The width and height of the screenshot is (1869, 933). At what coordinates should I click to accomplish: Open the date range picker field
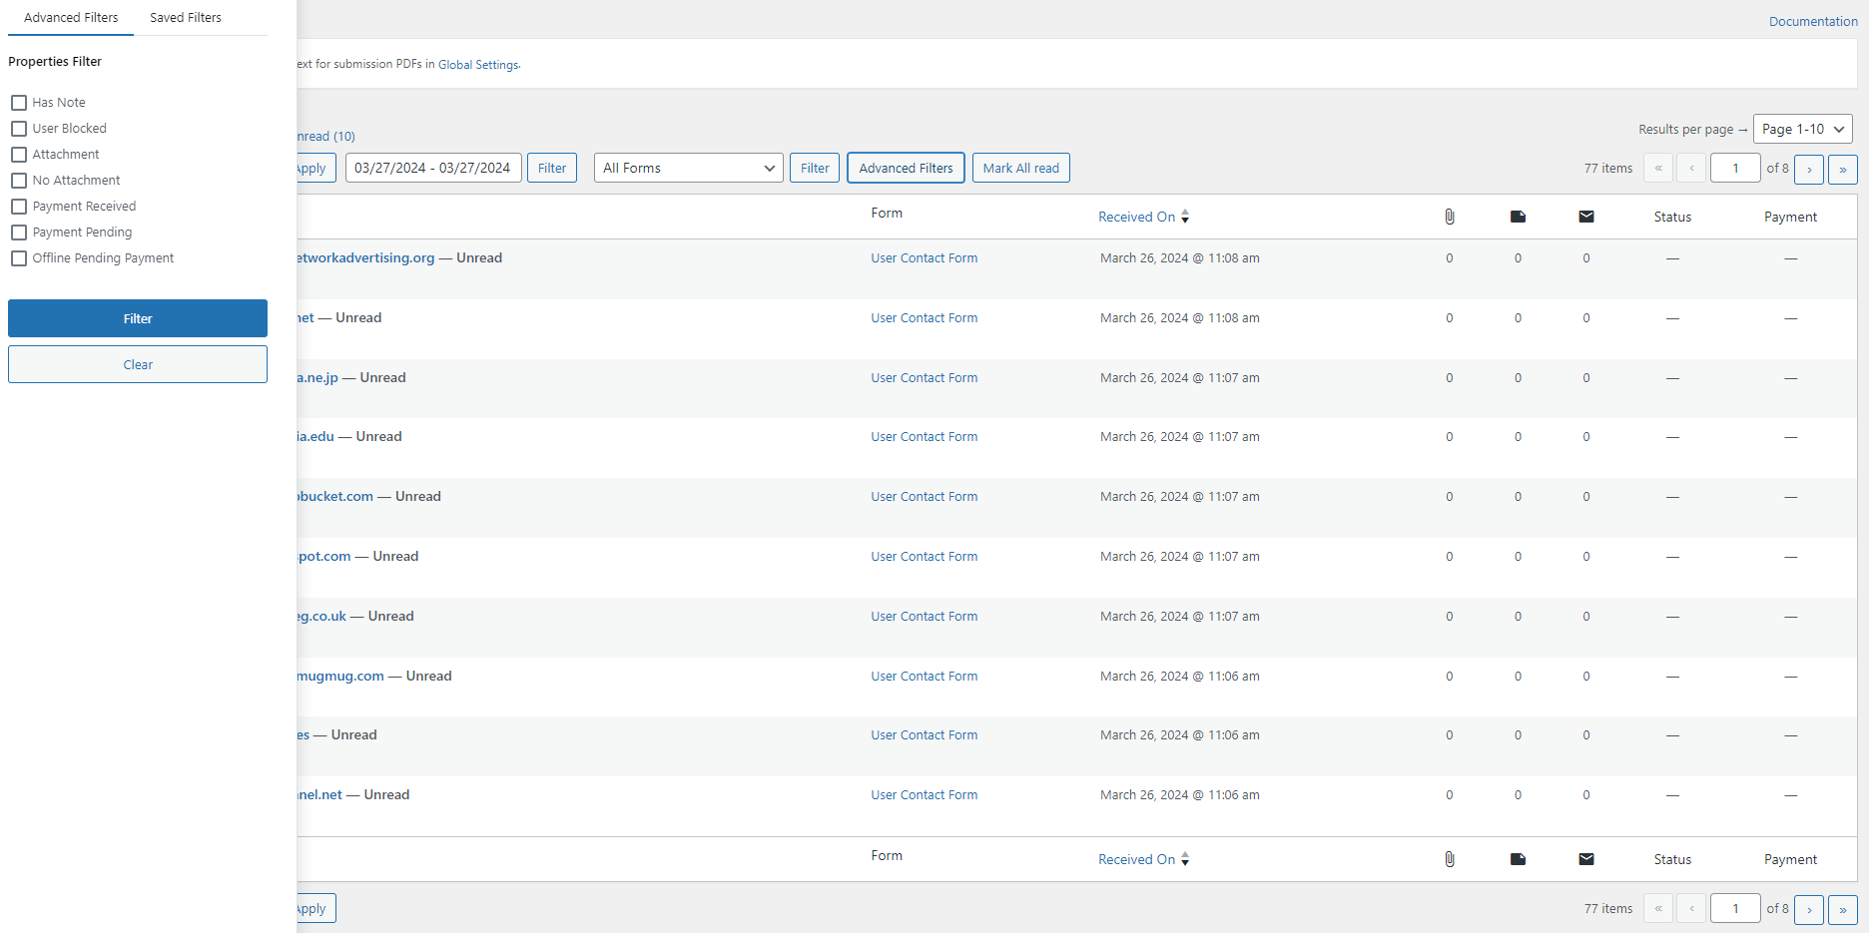click(x=433, y=168)
